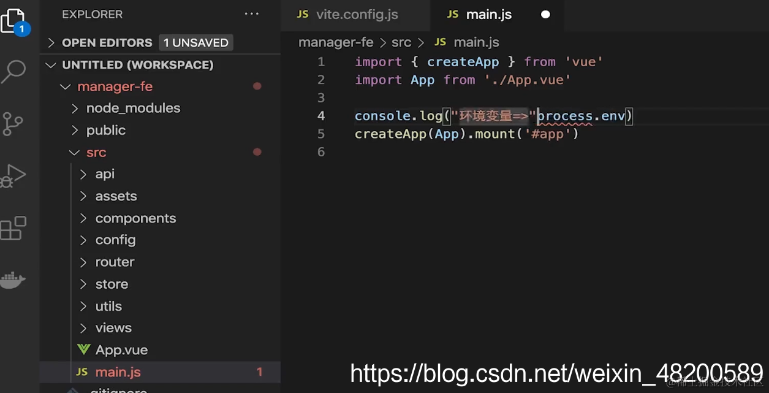Switch to the vite.config.js tab
Viewport: 769px width, 393px height.
coord(355,14)
